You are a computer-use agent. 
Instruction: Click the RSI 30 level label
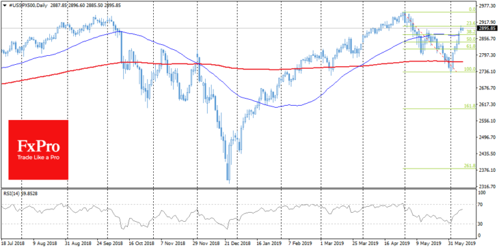coord(481,224)
